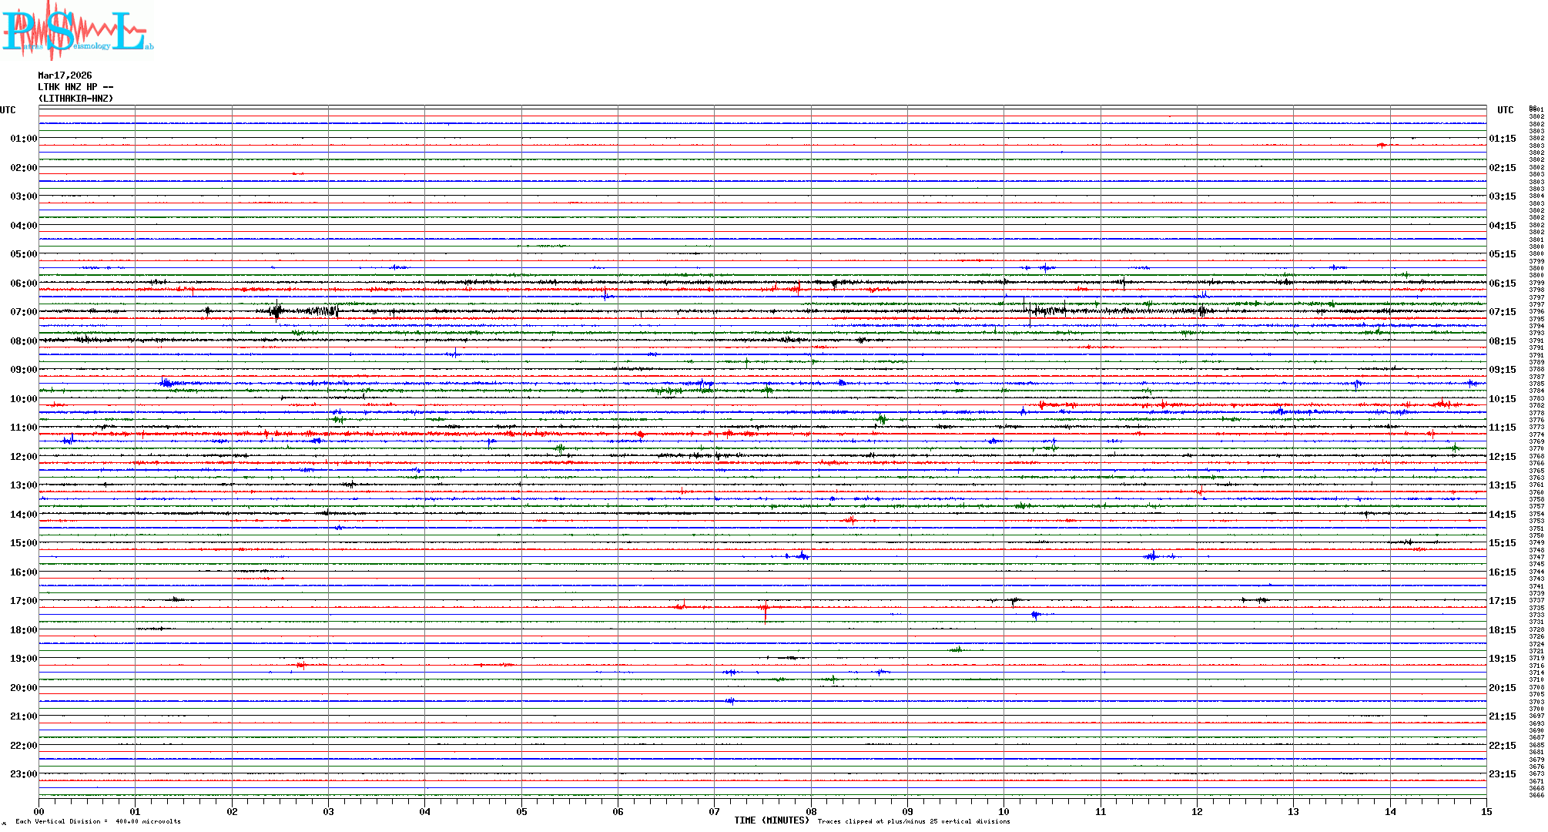Click the 23:15 time label on right
This screenshot has height=832, width=1548.
[x=1502, y=774]
